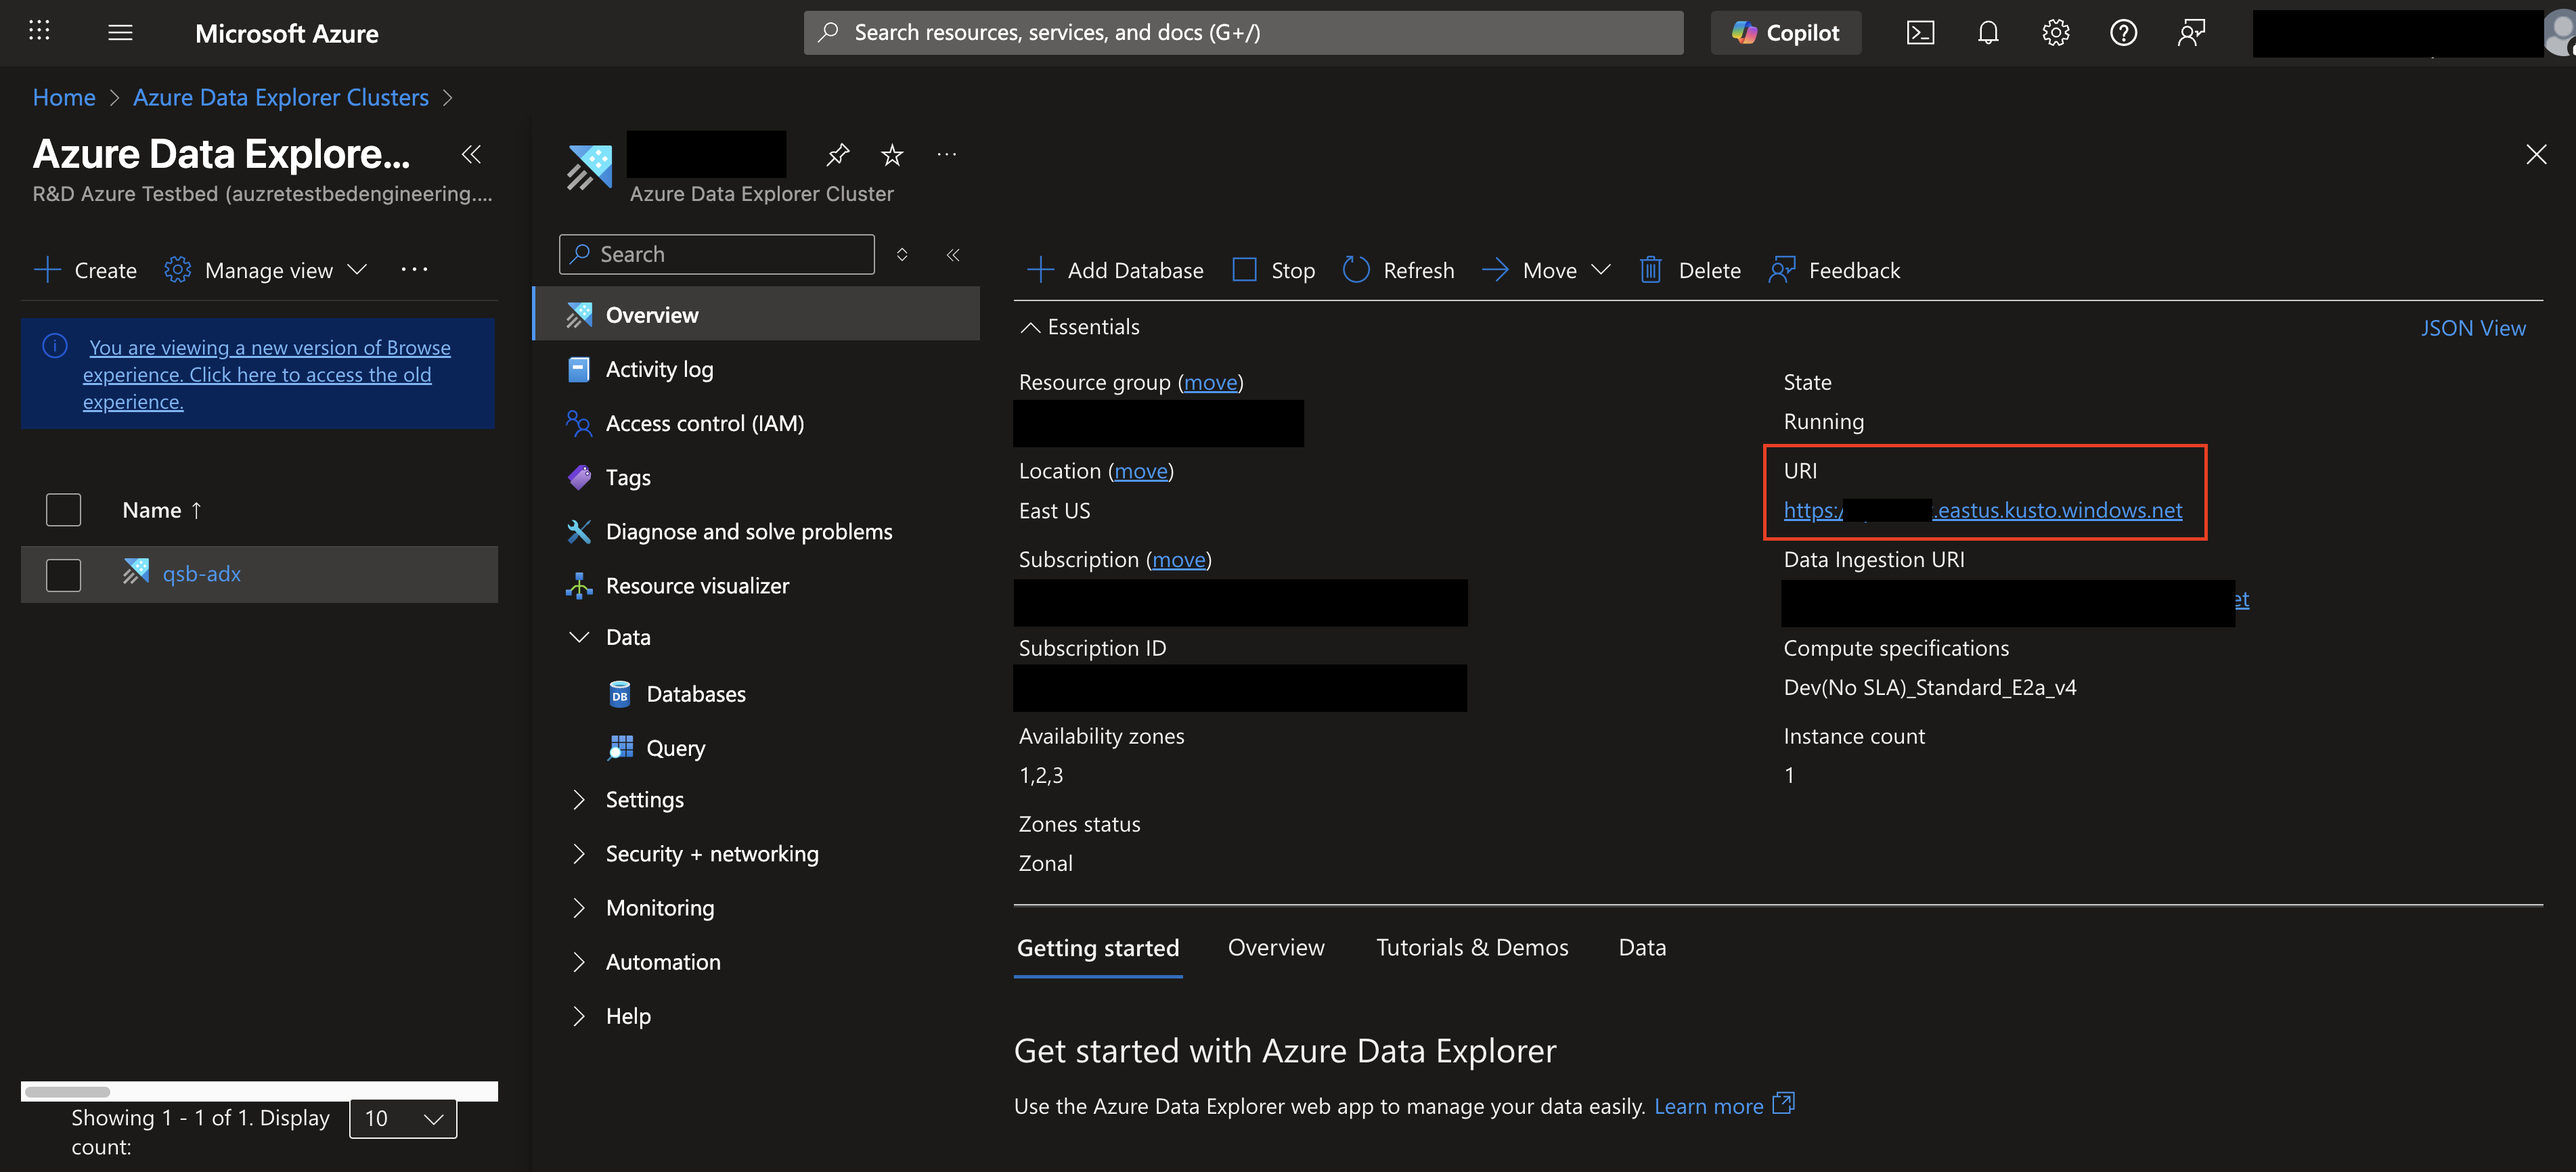This screenshot has width=2576, height=1172.
Task: Close the cluster details blade
Action: coord(2536,154)
